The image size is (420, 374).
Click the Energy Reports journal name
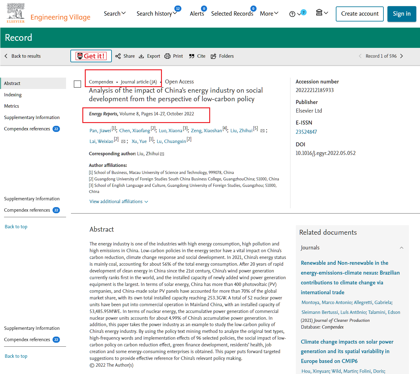[103, 114]
